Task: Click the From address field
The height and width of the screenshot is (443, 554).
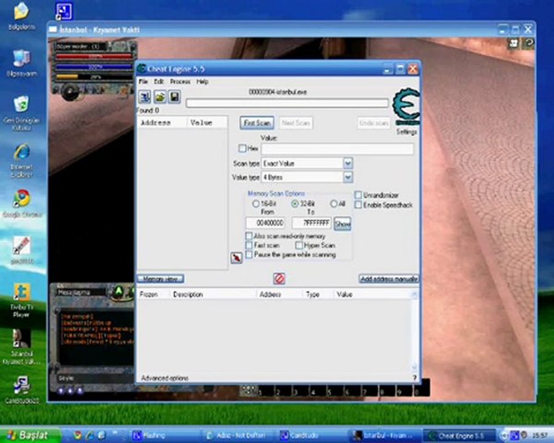Action: click(x=265, y=223)
